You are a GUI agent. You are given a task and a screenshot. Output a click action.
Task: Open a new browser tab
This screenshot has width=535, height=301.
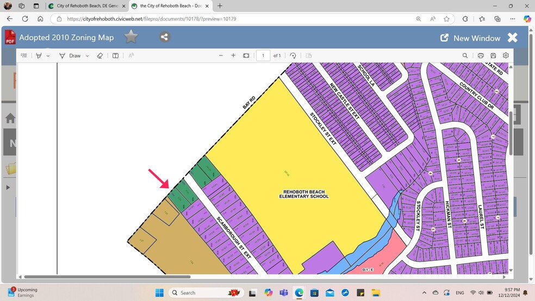(x=220, y=6)
